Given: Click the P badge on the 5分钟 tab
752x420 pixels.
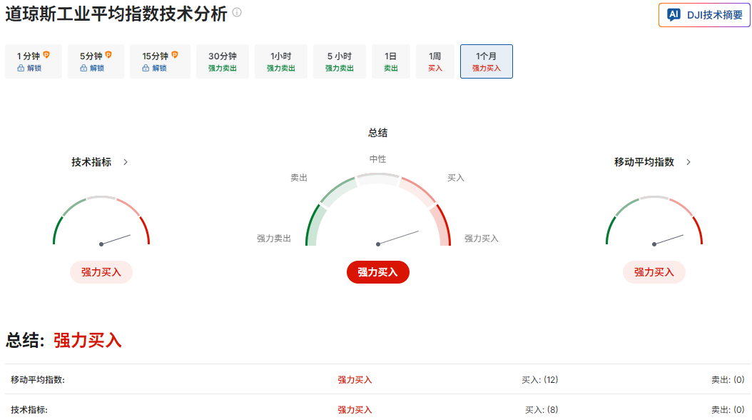Looking at the screenshot, I should click(108, 54).
